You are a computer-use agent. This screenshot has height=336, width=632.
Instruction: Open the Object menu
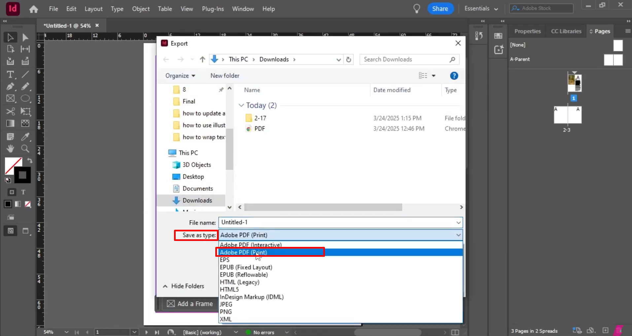141,9
